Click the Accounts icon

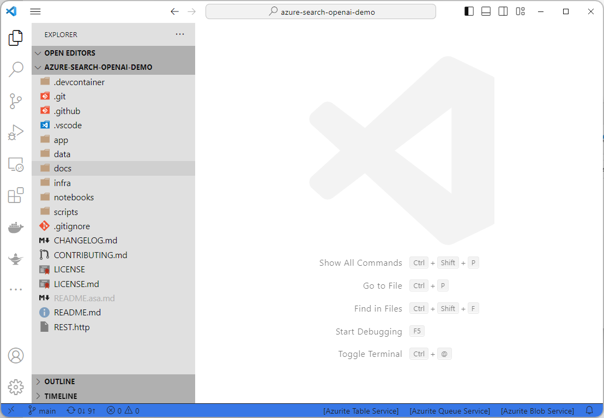[x=16, y=356]
